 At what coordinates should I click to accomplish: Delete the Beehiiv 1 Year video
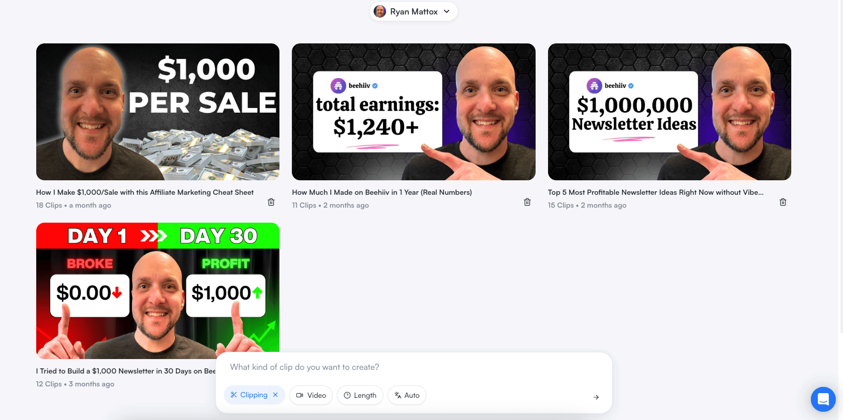(527, 202)
